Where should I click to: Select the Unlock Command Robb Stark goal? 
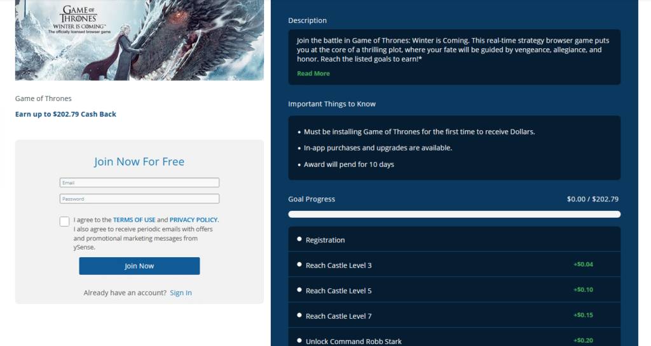pyautogui.click(x=454, y=337)
